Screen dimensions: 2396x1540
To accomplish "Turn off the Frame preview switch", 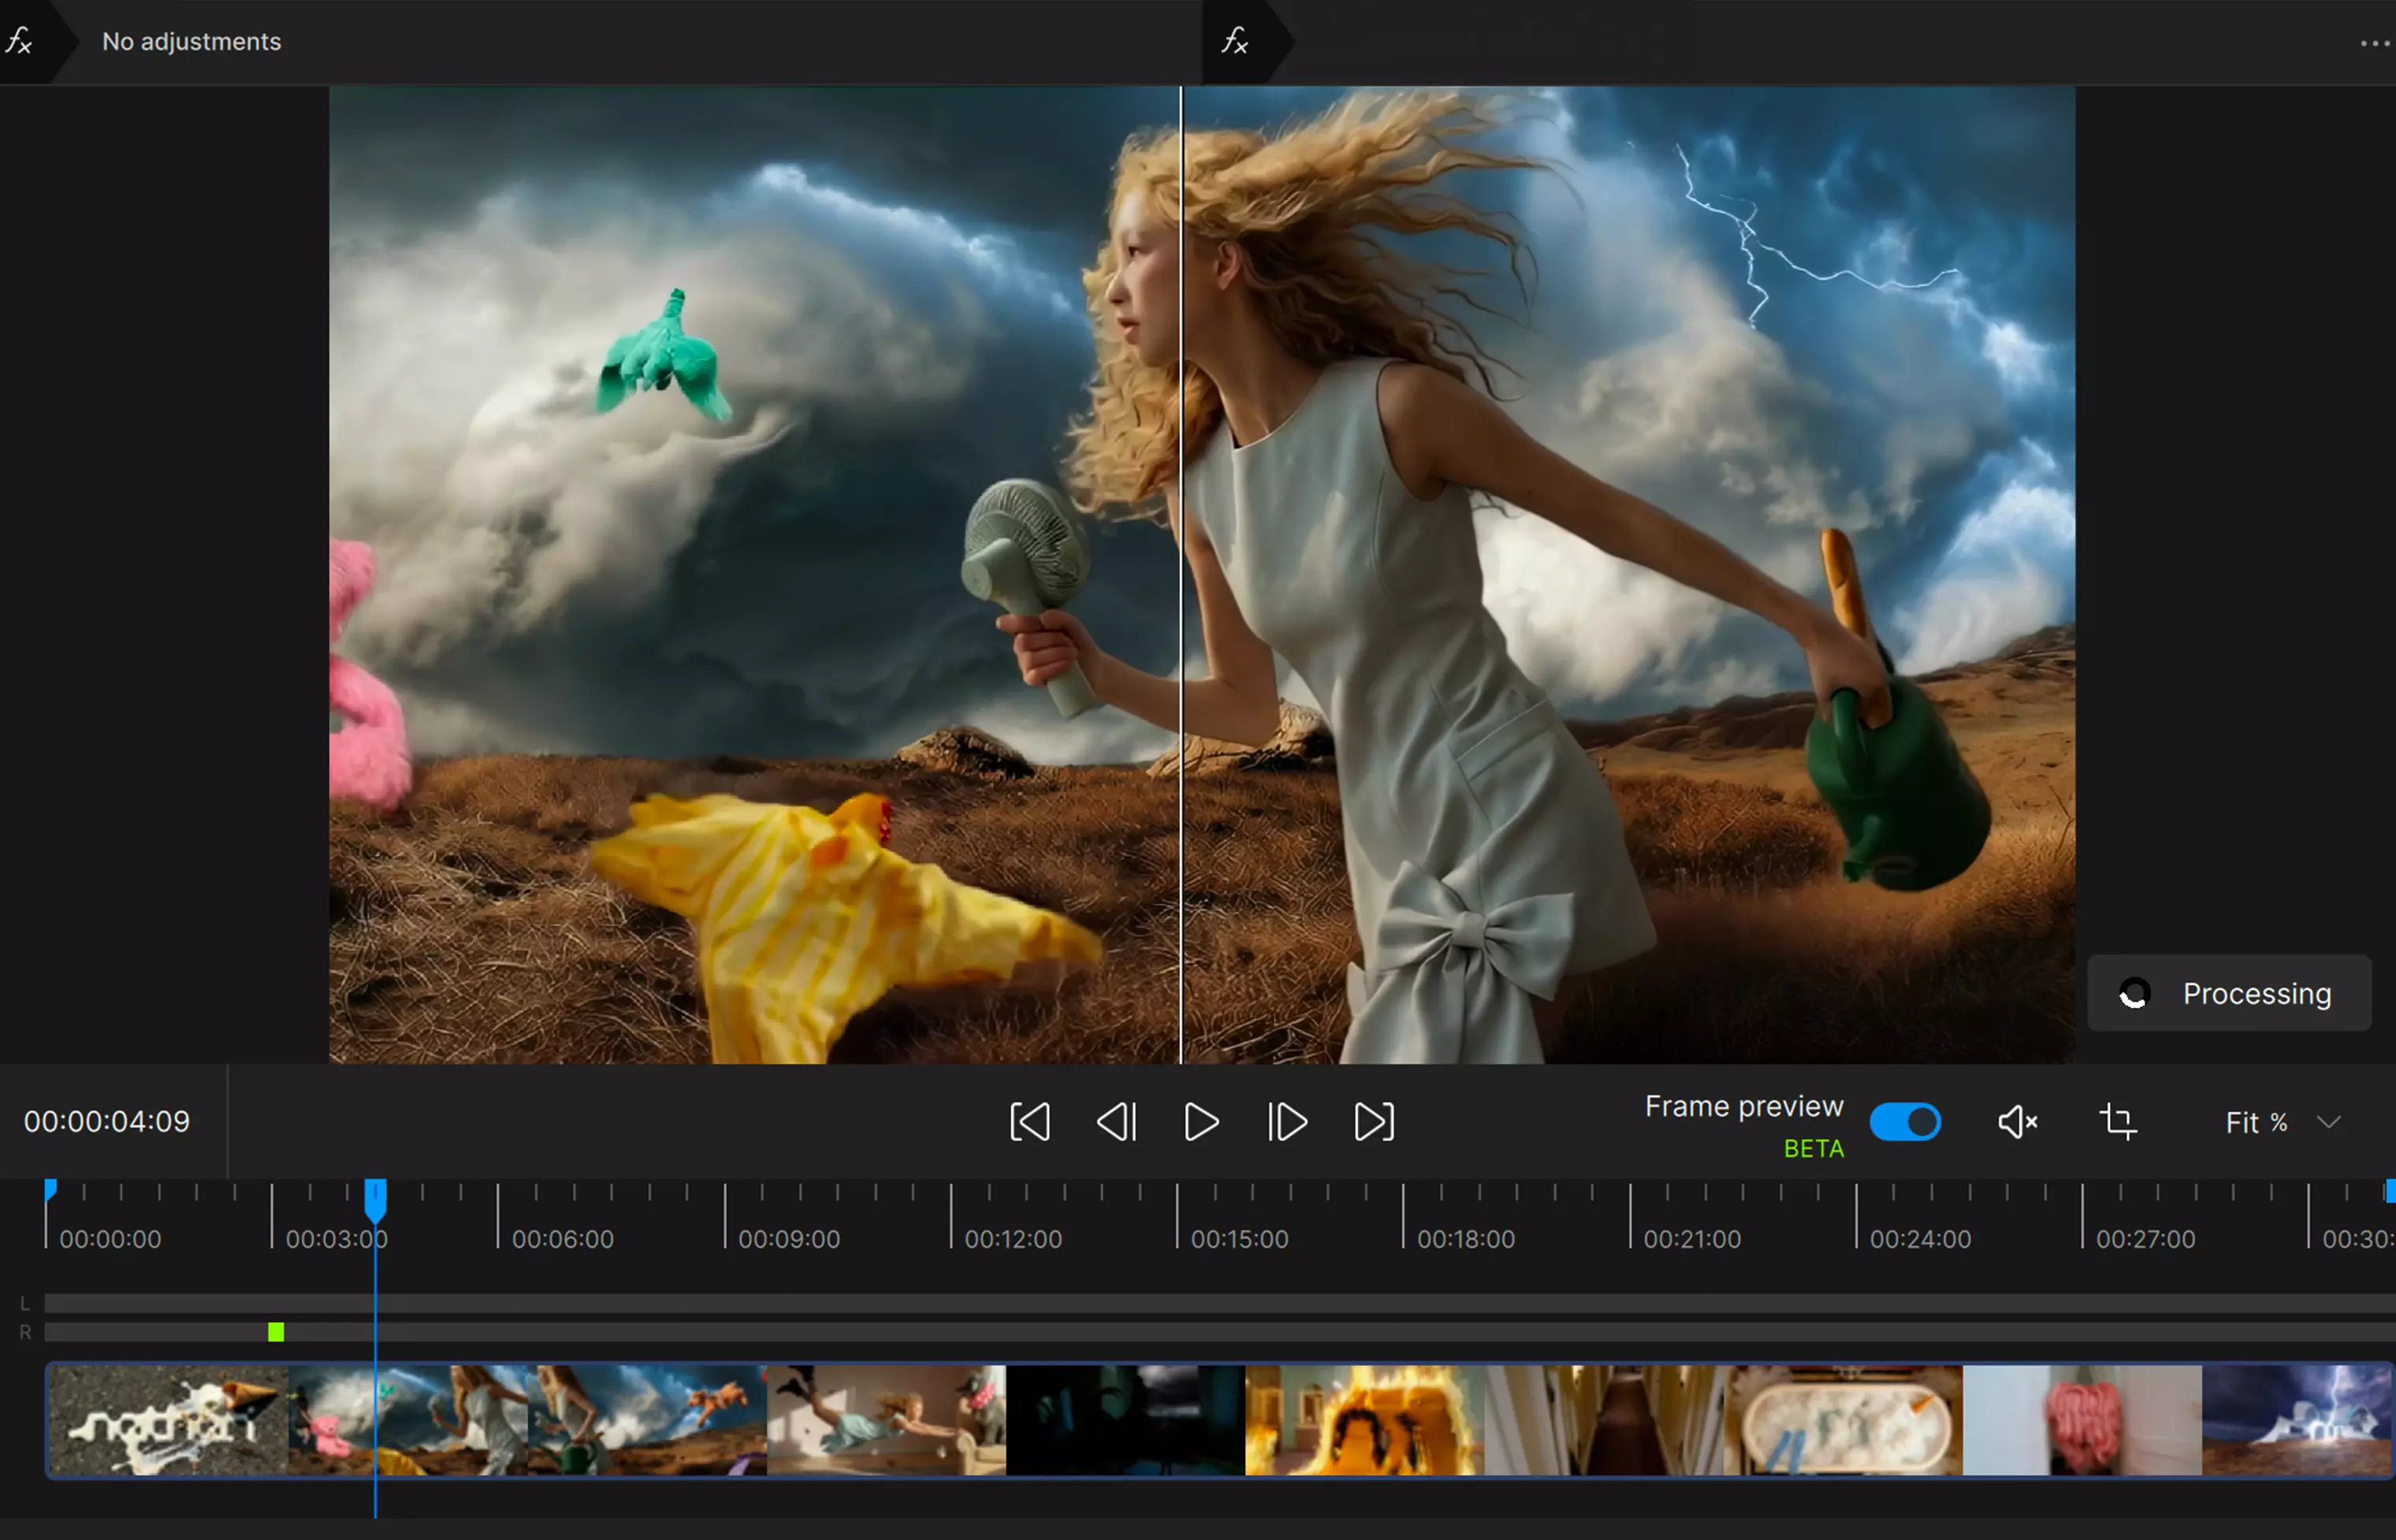I will [1905, 1122].
